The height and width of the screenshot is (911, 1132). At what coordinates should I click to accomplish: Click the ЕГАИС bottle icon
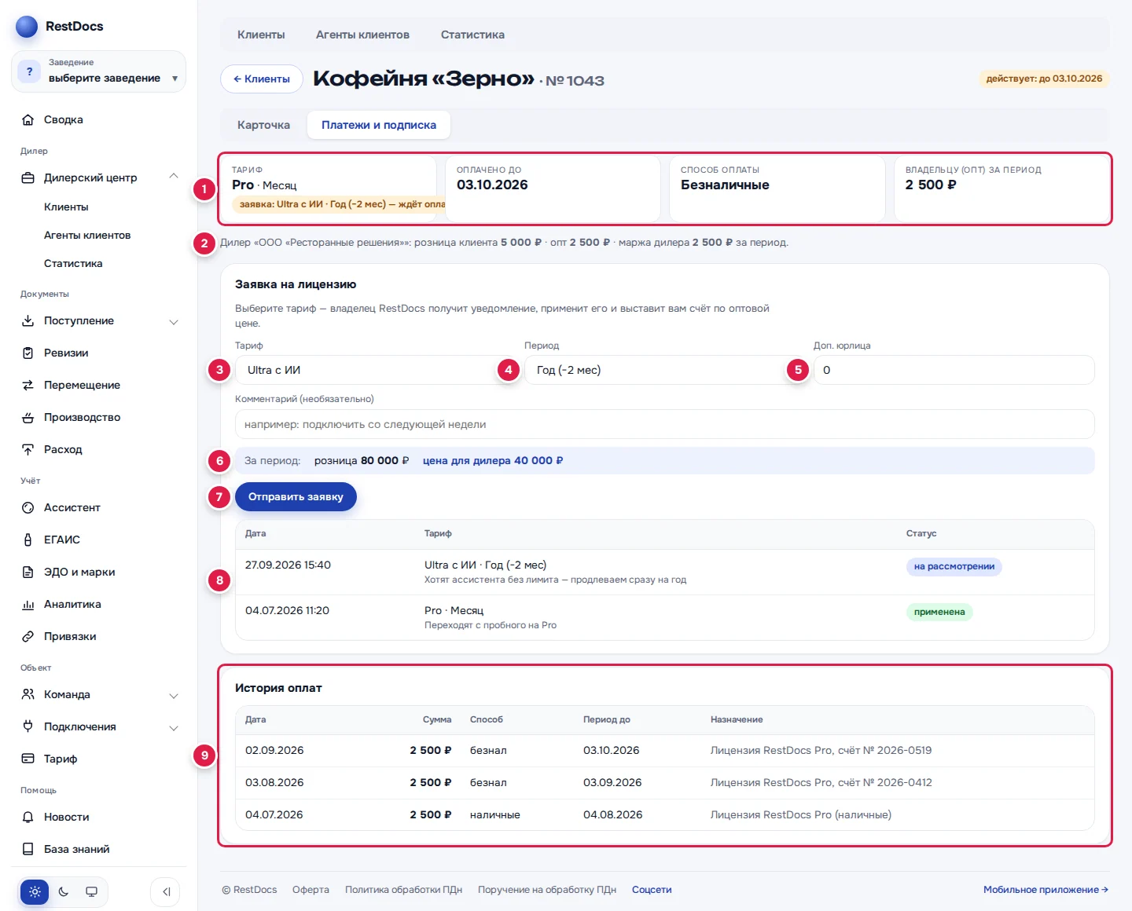pyautogui.click(x=28, y=540)
